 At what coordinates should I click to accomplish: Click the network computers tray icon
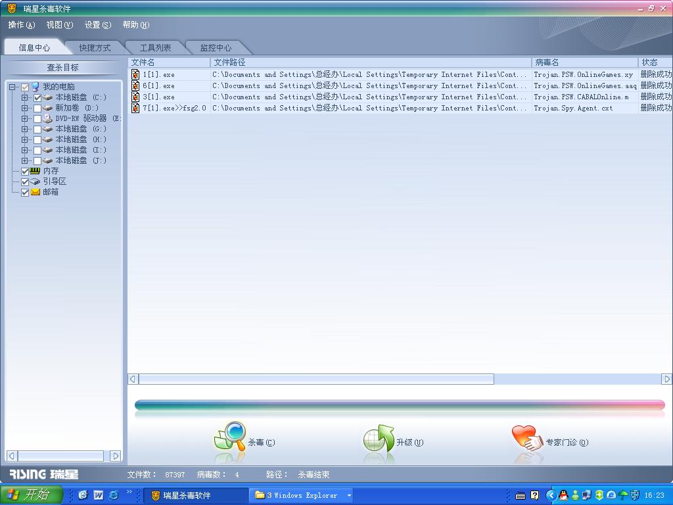pyautogui.click(x=587, y=495)
